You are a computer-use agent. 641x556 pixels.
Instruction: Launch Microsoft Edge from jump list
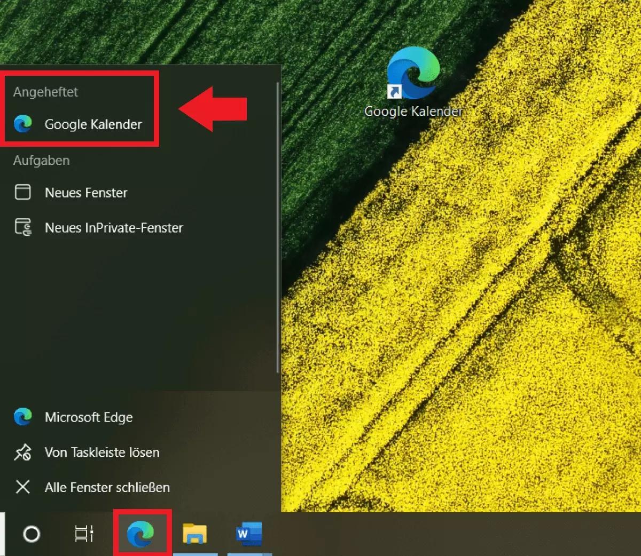tap(139, 417)
